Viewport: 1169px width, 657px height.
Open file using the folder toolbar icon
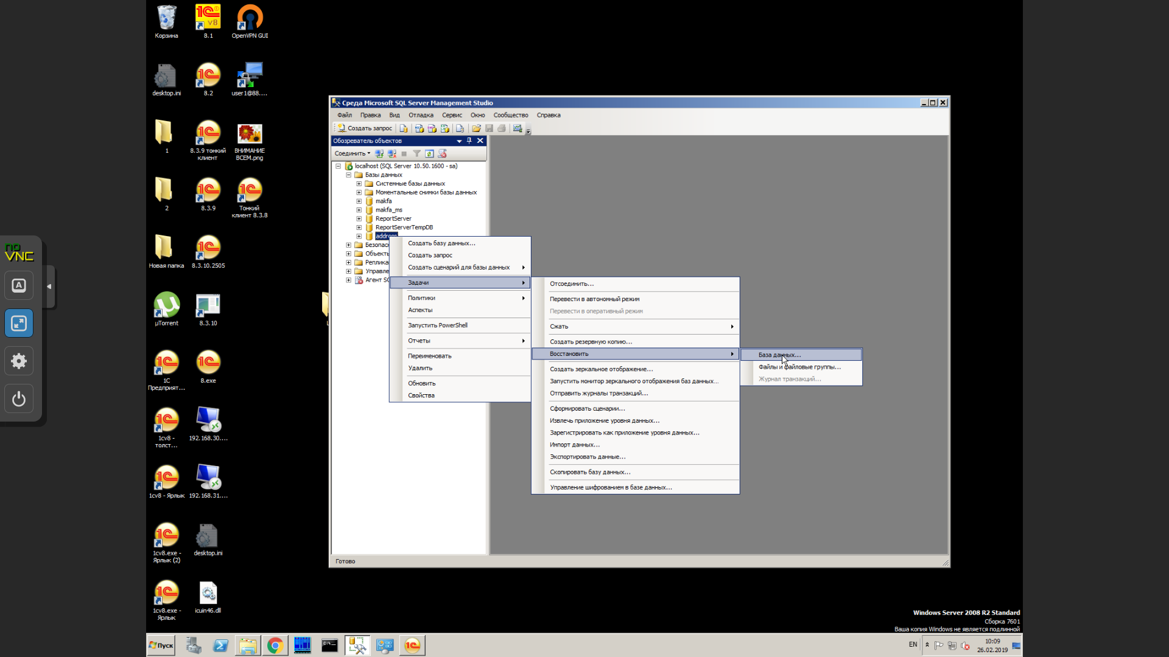click(476, 128)
